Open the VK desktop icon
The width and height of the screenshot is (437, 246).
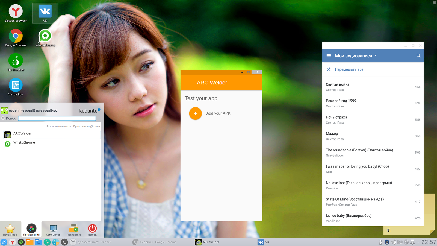click(x=45, y=13)
